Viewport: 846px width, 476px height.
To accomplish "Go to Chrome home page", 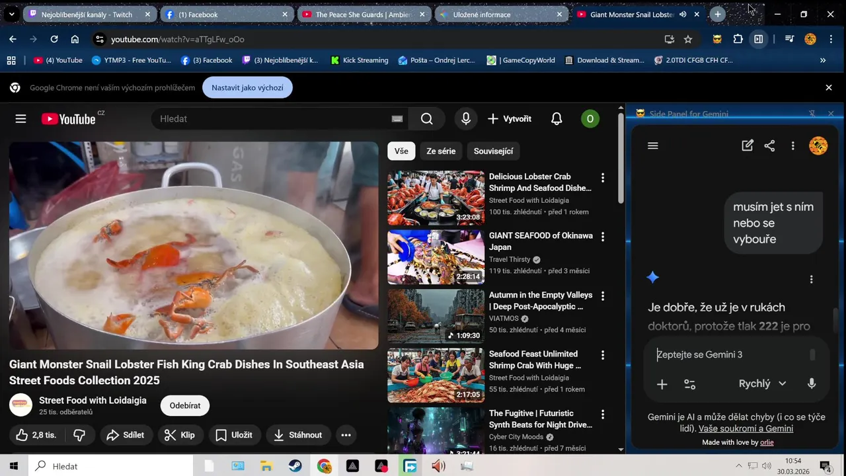I will point(75,39).
